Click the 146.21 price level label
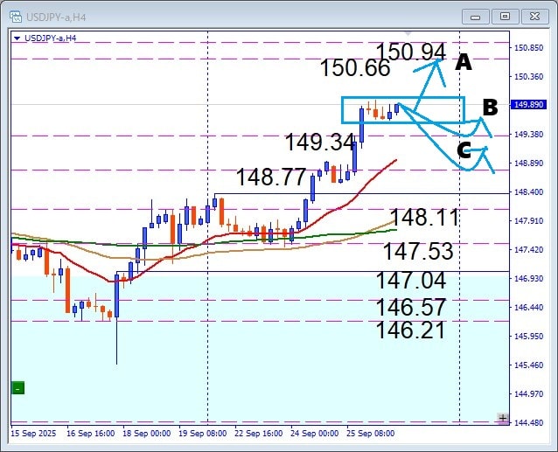 411,330
